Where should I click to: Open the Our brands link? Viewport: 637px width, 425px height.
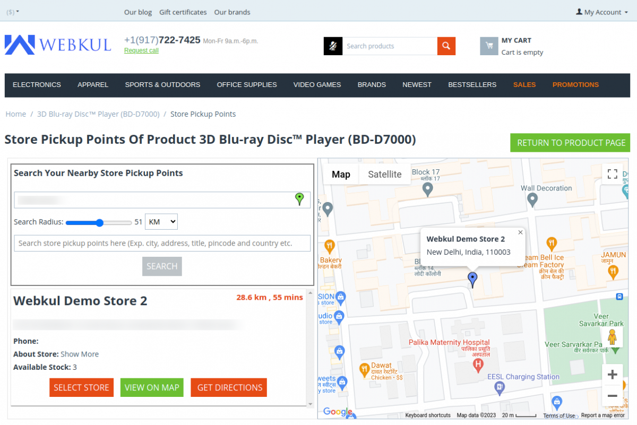(232, 12)
